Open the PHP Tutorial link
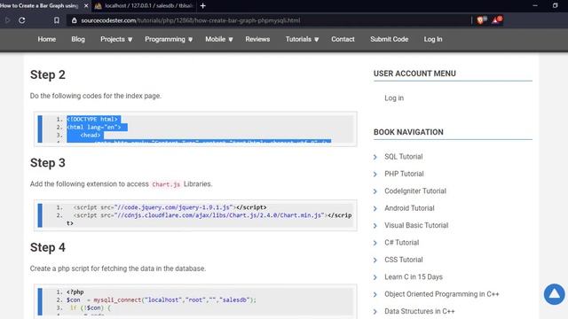The width and height of the screenshot is (568, 319). (x=404, y=174)
